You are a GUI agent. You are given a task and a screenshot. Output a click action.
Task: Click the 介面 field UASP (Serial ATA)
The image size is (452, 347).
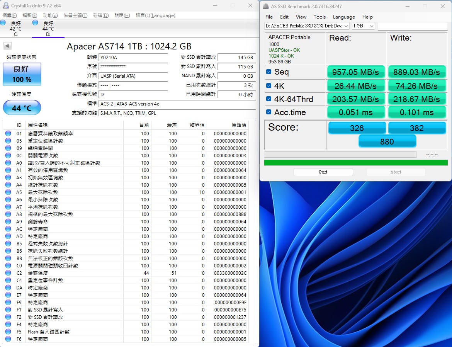tap(133, 76)
